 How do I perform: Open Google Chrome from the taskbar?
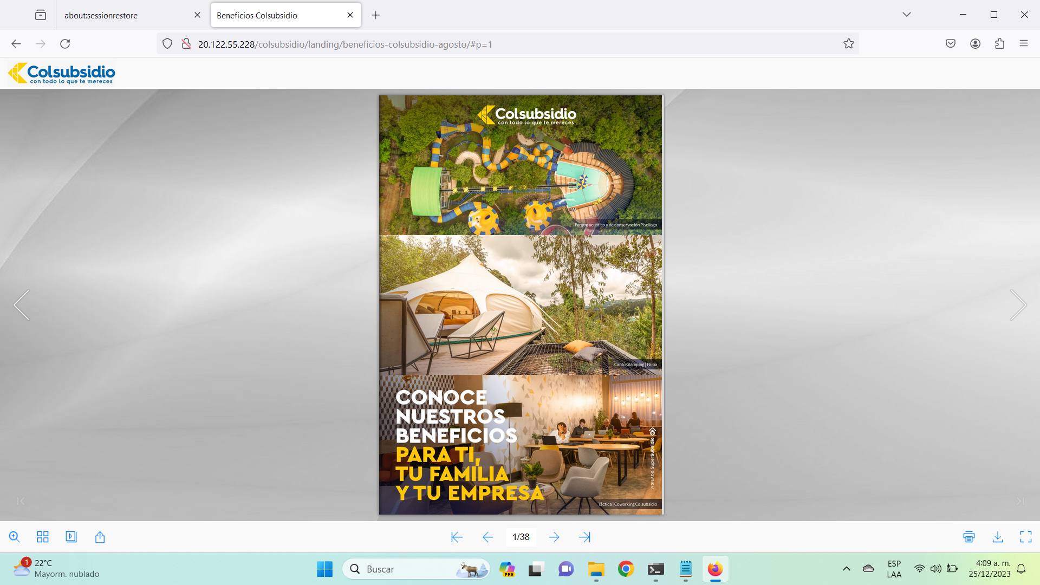(x=626, y=569)
